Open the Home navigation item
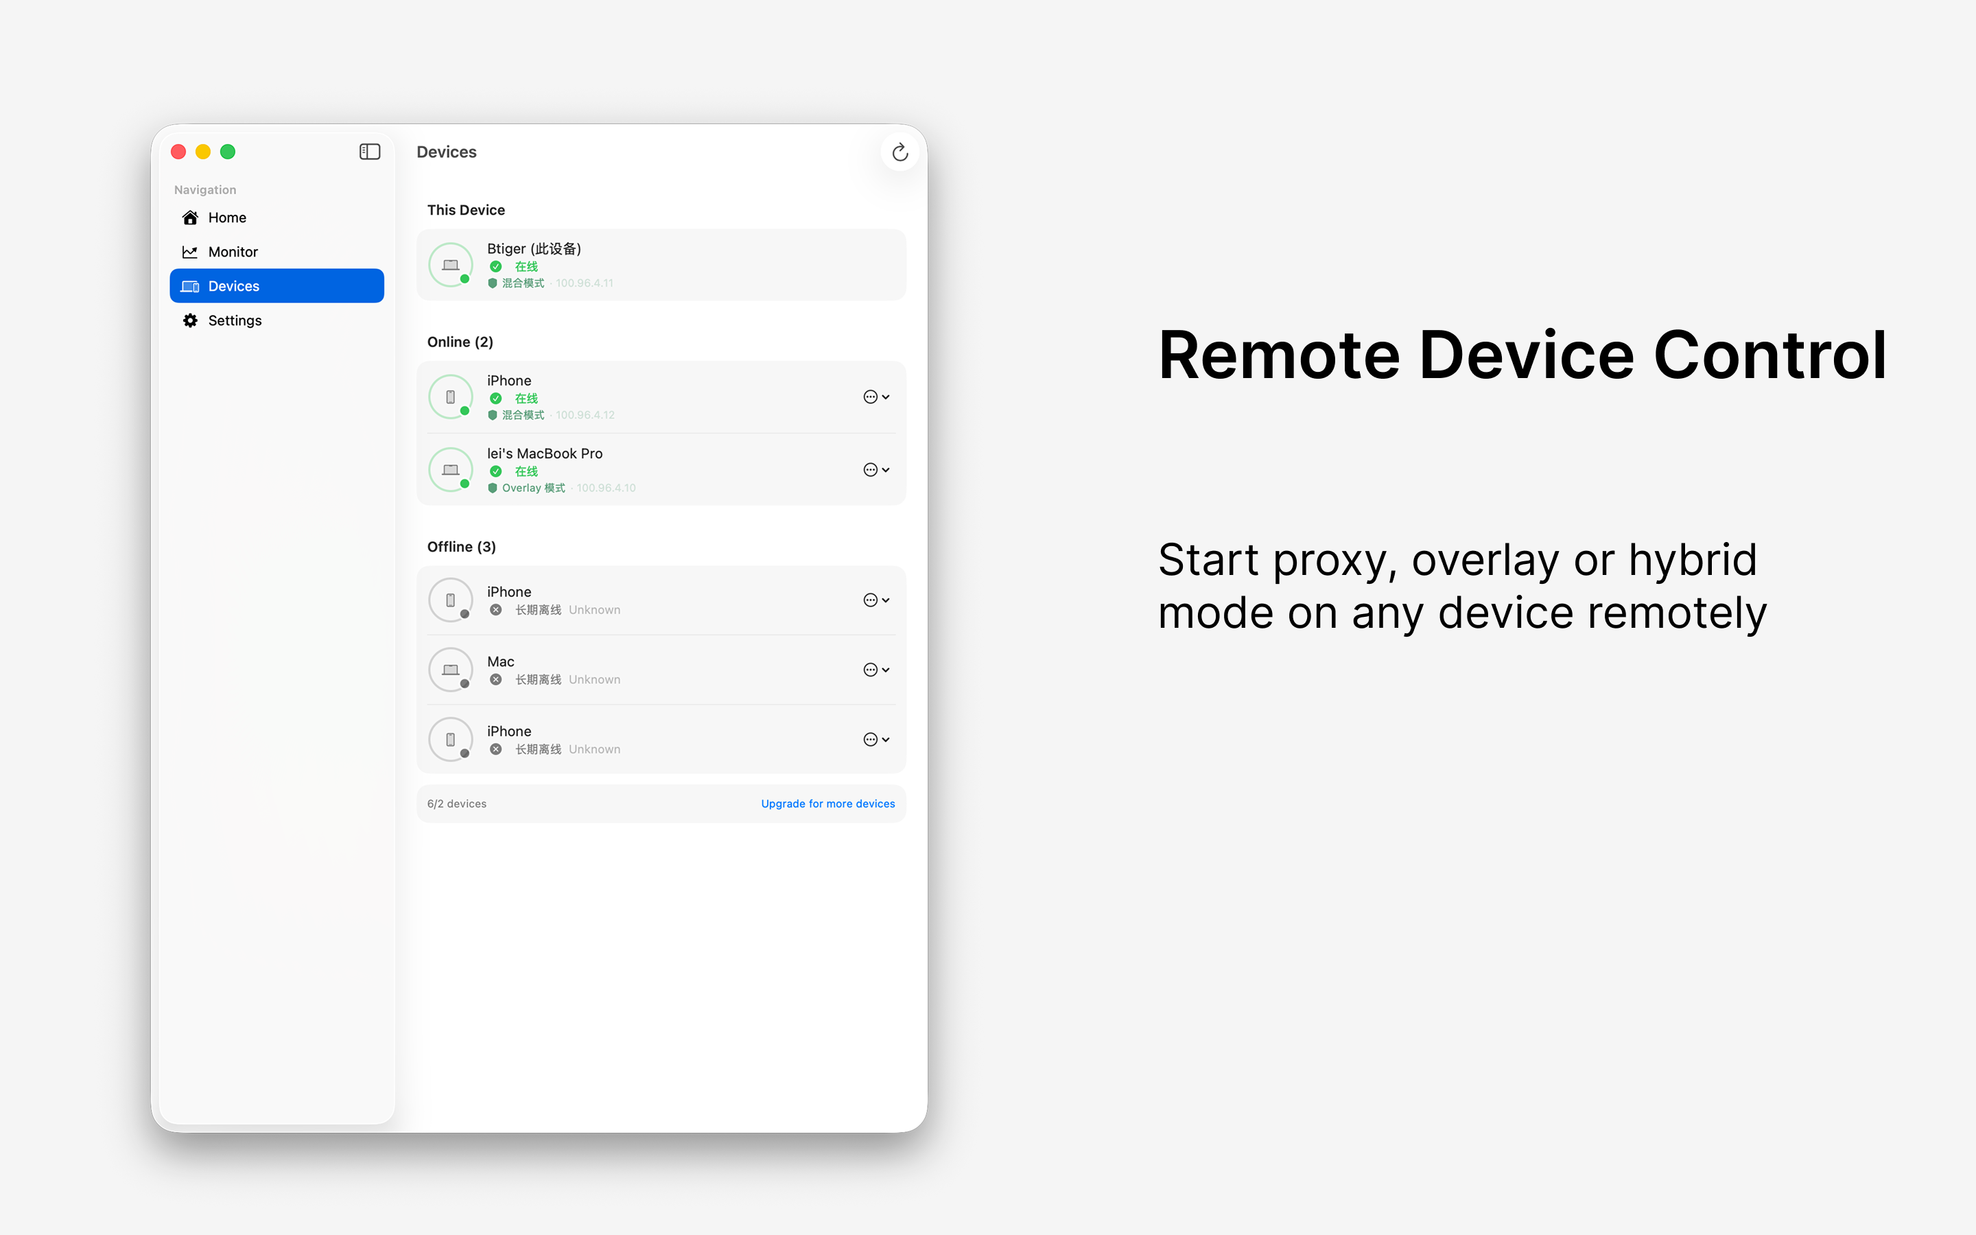 [x=277, y=217]
